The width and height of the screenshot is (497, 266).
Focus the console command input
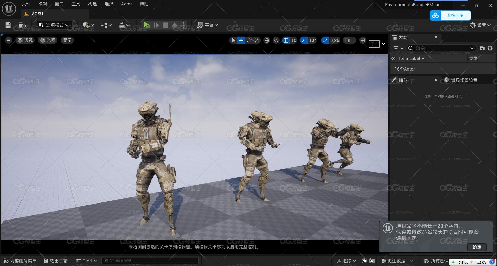coord(150,260)
